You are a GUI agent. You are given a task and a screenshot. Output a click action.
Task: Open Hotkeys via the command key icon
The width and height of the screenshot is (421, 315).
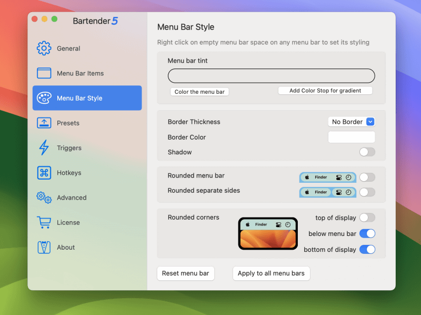pos(45,173)
